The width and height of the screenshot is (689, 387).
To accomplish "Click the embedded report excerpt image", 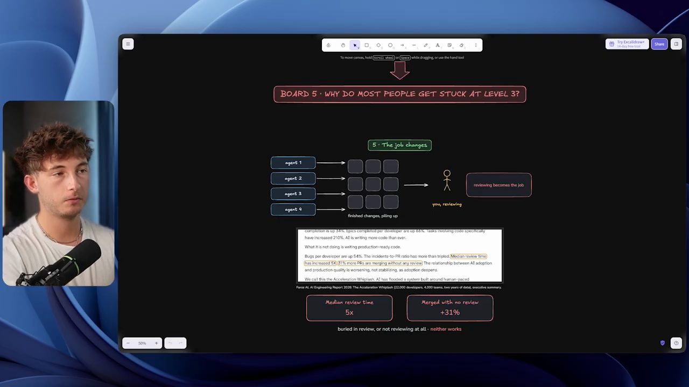I will click(399, 256).
